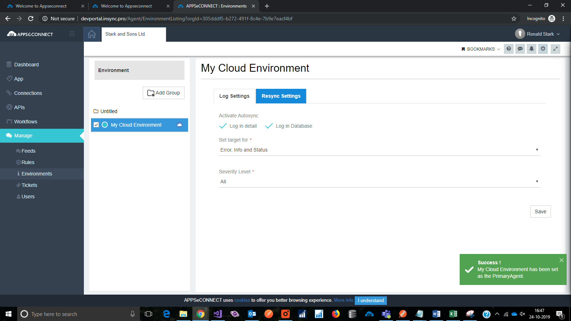
Task: Toggle Log in detail checkmark
Action: click(x=223, y=126)
